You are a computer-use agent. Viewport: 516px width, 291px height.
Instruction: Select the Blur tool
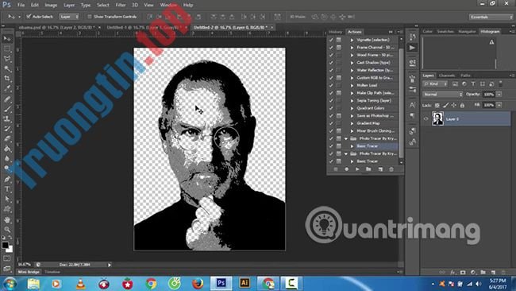pyautogui.click(x=7, y=158)
